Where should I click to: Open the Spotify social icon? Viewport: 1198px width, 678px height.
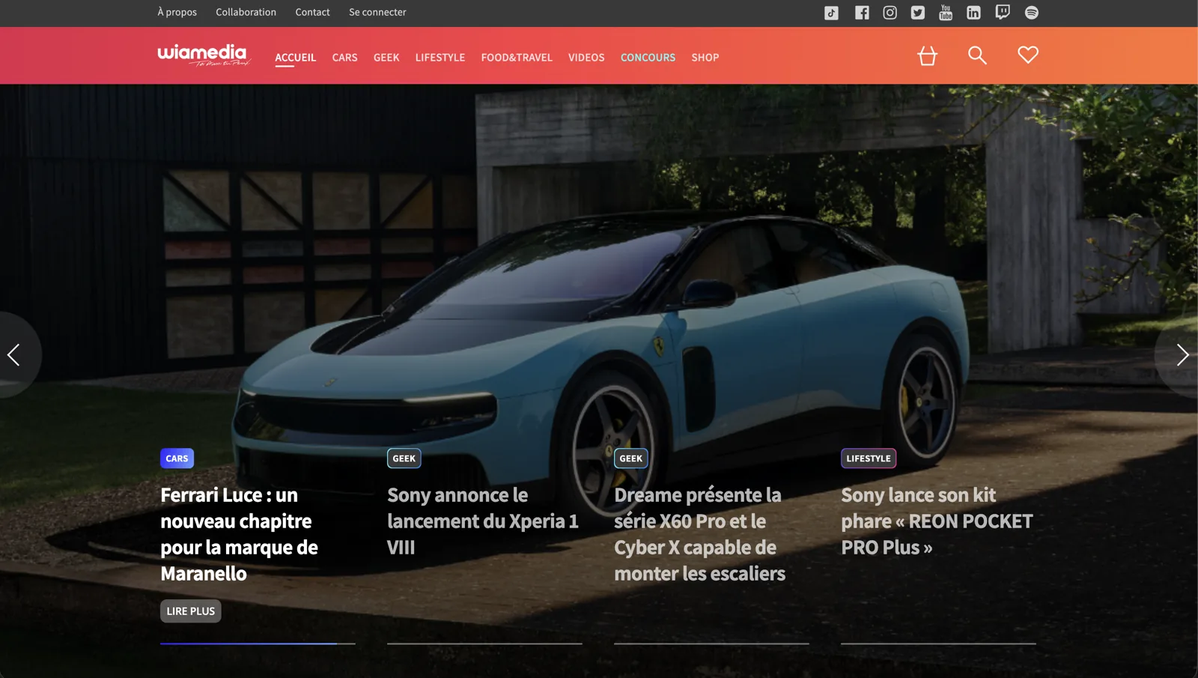(x=1031, y=13)
